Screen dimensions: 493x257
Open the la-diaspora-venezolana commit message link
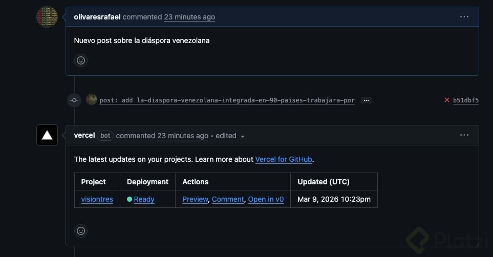coord(227,100)
